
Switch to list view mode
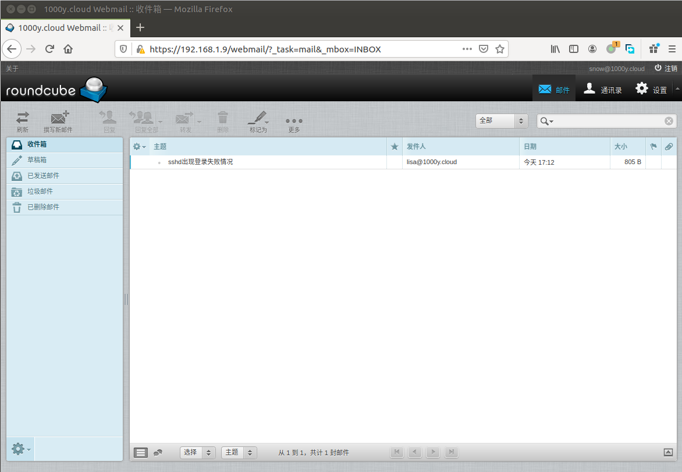click(x=140, y=452)
